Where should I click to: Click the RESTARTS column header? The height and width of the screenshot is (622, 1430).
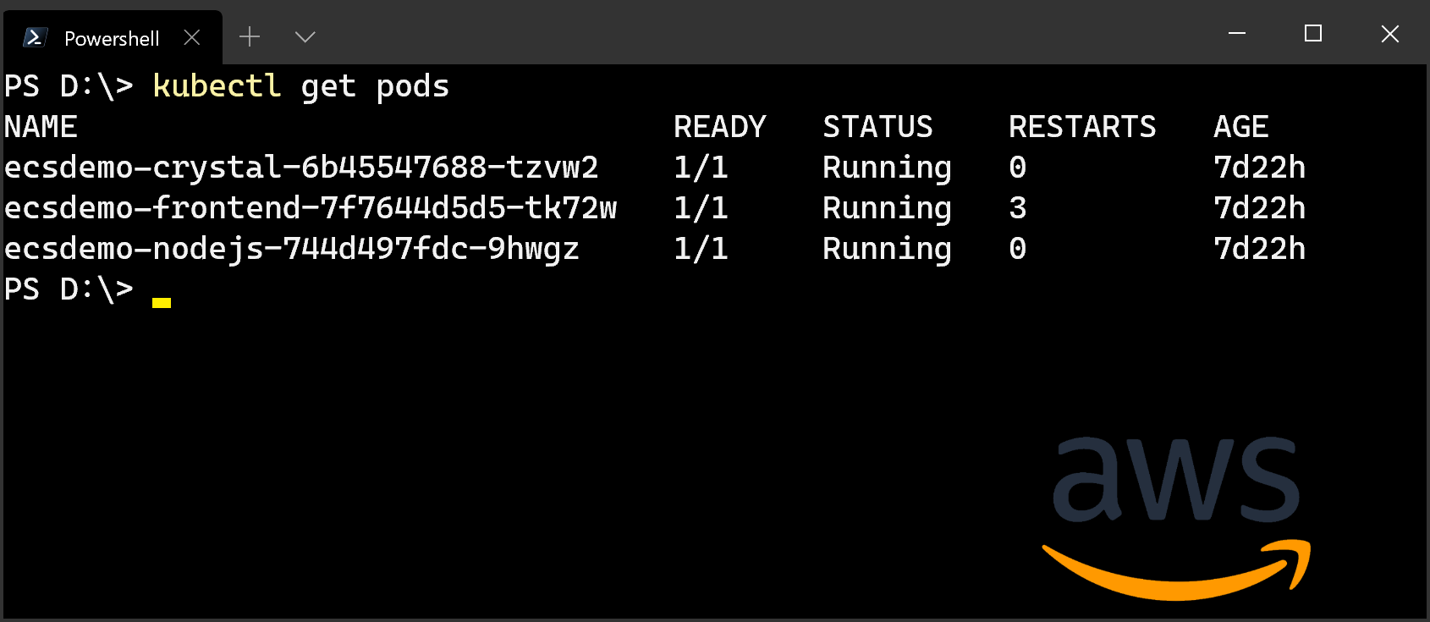tap(1082, 127)
